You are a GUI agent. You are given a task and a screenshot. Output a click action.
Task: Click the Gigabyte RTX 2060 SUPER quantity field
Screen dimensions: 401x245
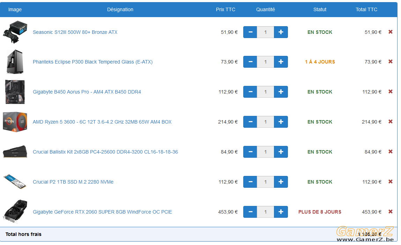(266, 212)
